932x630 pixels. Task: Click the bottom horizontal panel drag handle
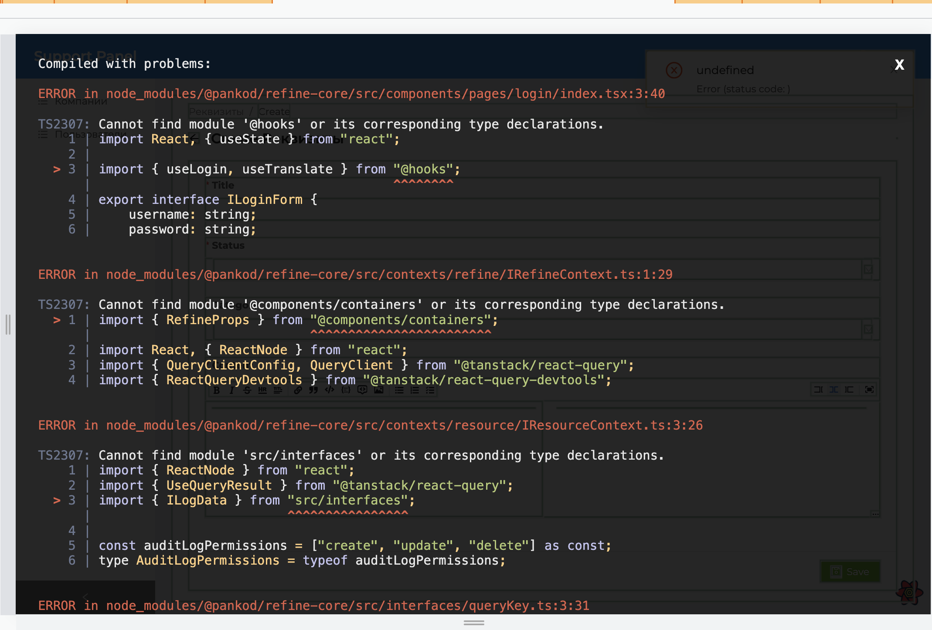point(474,623)
